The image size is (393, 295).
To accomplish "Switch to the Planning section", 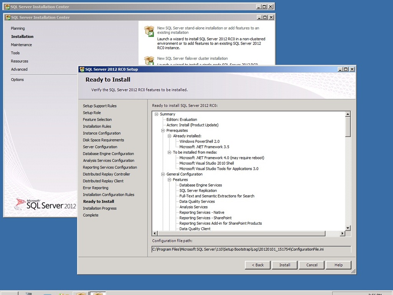I will (x=18, y=28).
